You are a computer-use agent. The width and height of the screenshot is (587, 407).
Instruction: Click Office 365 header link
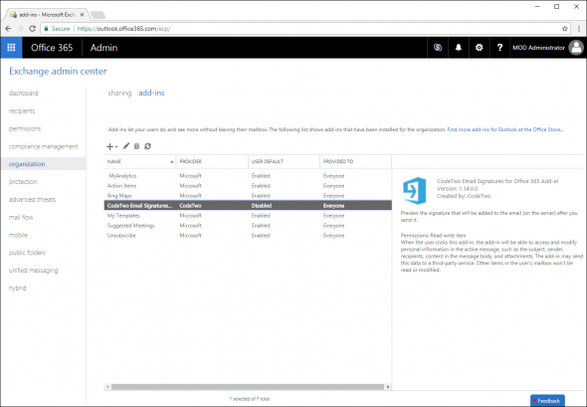tap(52, 48)
